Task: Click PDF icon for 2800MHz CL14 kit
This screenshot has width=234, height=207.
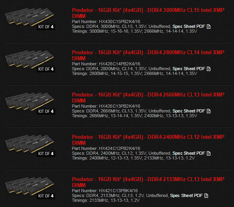Action: [x=208, y=69]
